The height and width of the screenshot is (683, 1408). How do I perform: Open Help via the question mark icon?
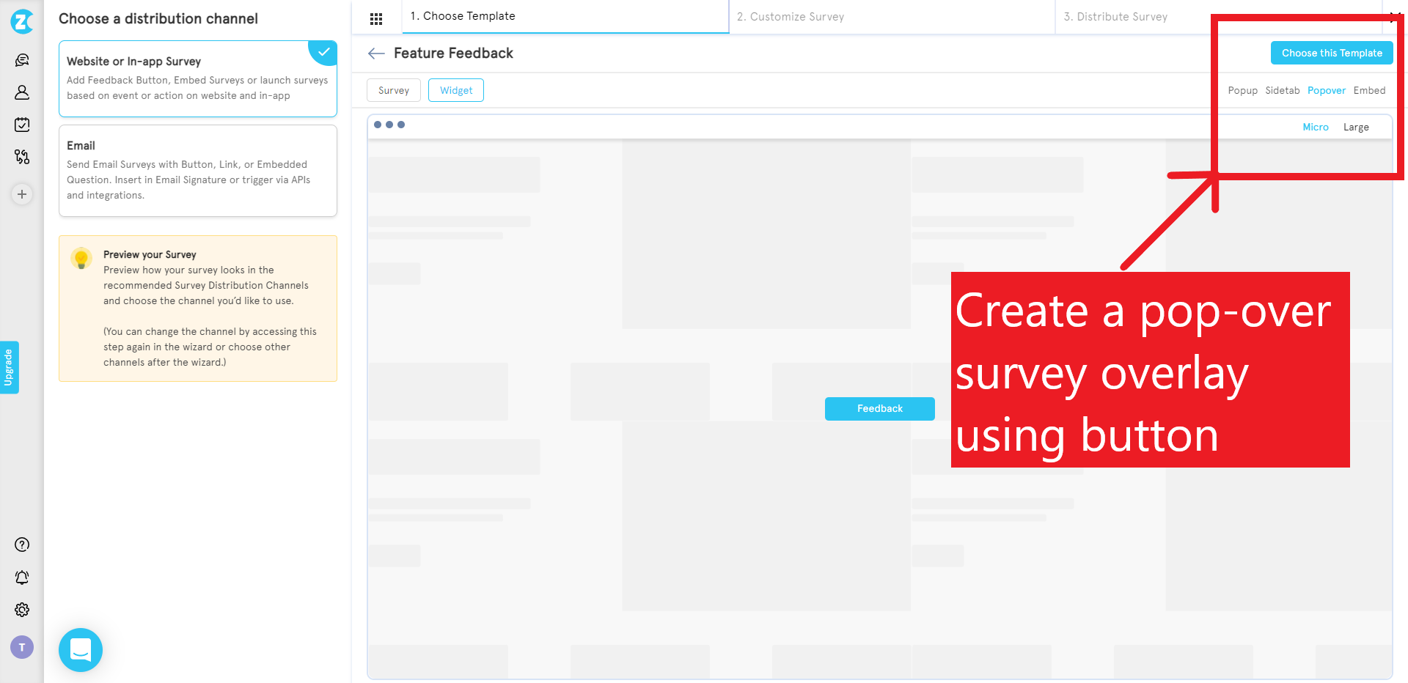click(x=21, y=544)
